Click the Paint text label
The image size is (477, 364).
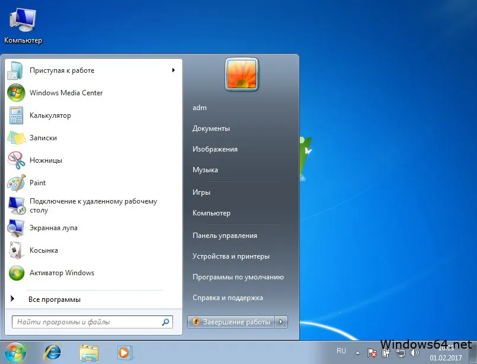37,183
